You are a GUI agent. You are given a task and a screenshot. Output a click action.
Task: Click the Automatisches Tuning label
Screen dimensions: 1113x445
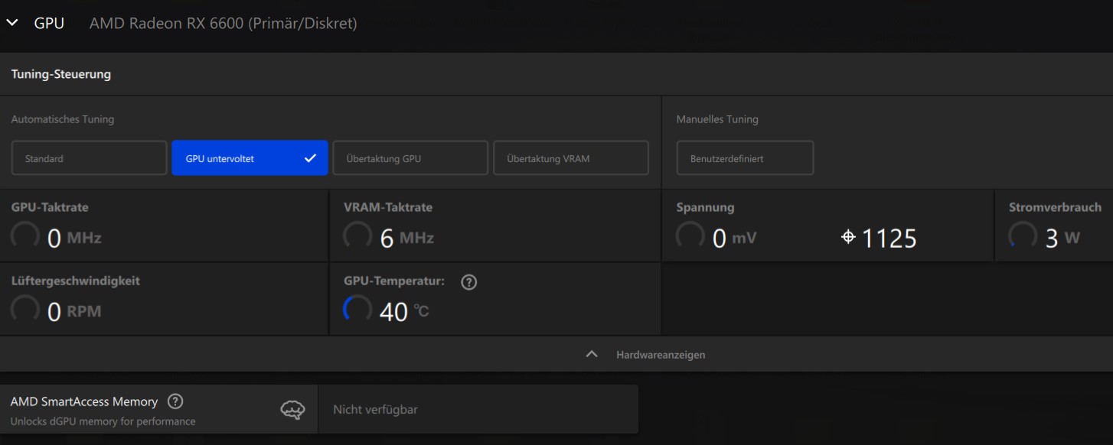[63, 119]
